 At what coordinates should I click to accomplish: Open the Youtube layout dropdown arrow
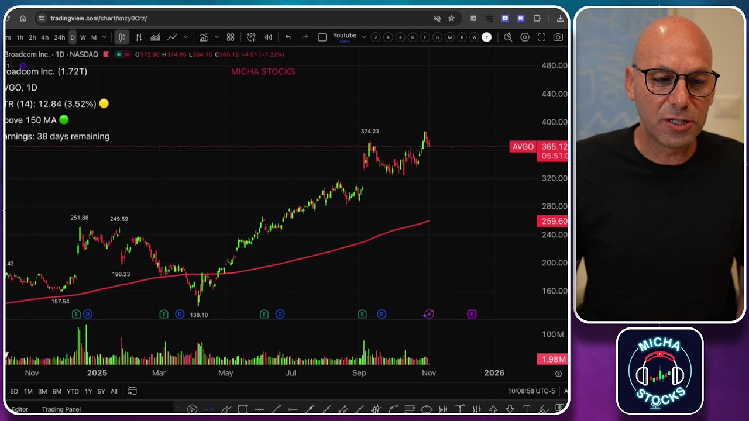point(364,37)
